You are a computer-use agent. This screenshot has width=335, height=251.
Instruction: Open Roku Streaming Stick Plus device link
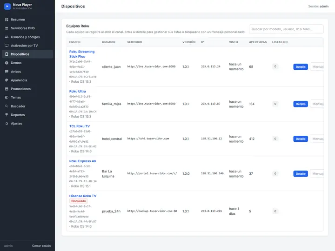(x=82, y=54)
